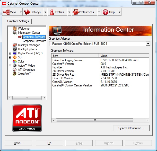This screenshot has height=151, width=157.
Task: Click the ATI logo in title bar
Action: [x=4, y=4]
